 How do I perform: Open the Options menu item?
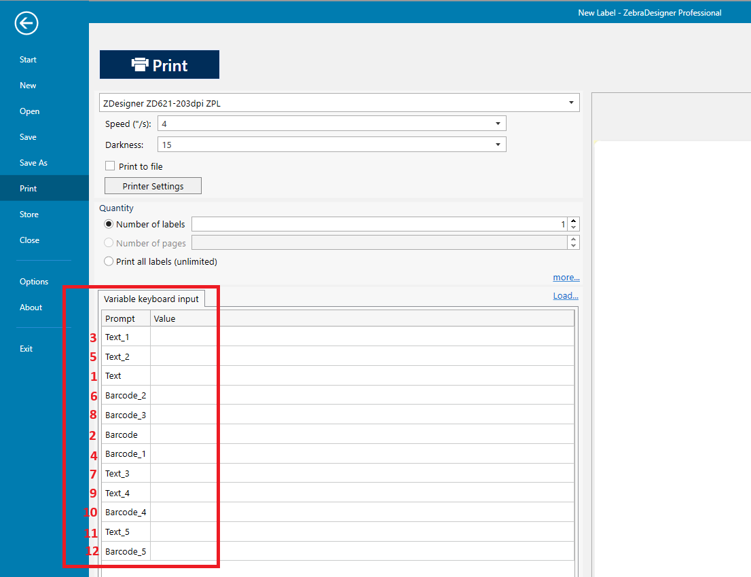[x=34, y=282]
